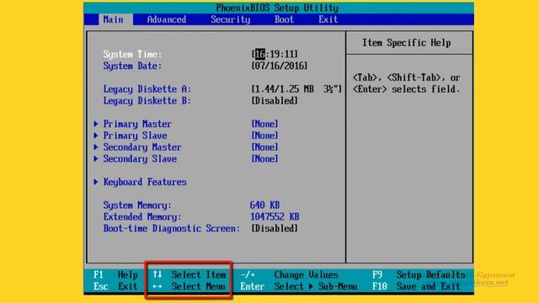Open the Secondary Master submenu label

pyautogui.click(x=142, y=147)
